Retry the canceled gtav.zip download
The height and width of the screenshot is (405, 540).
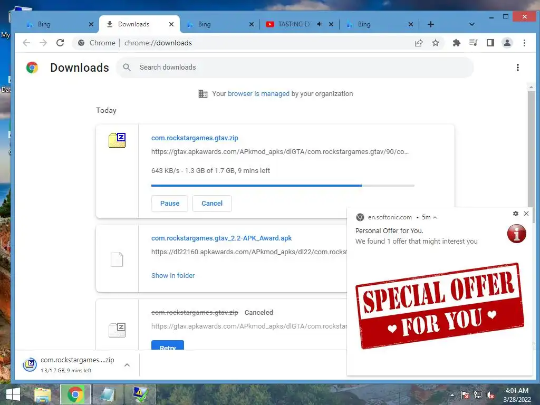point(168,345)
